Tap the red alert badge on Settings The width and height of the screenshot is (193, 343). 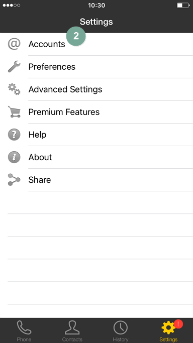pyautogui.click(x=178, y=324)
